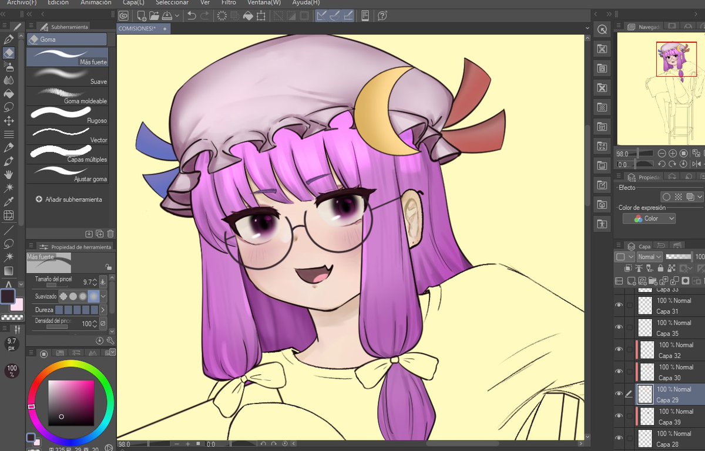Click the Undo arrow icon
705x451 pixels.
(x=192, y=16)
